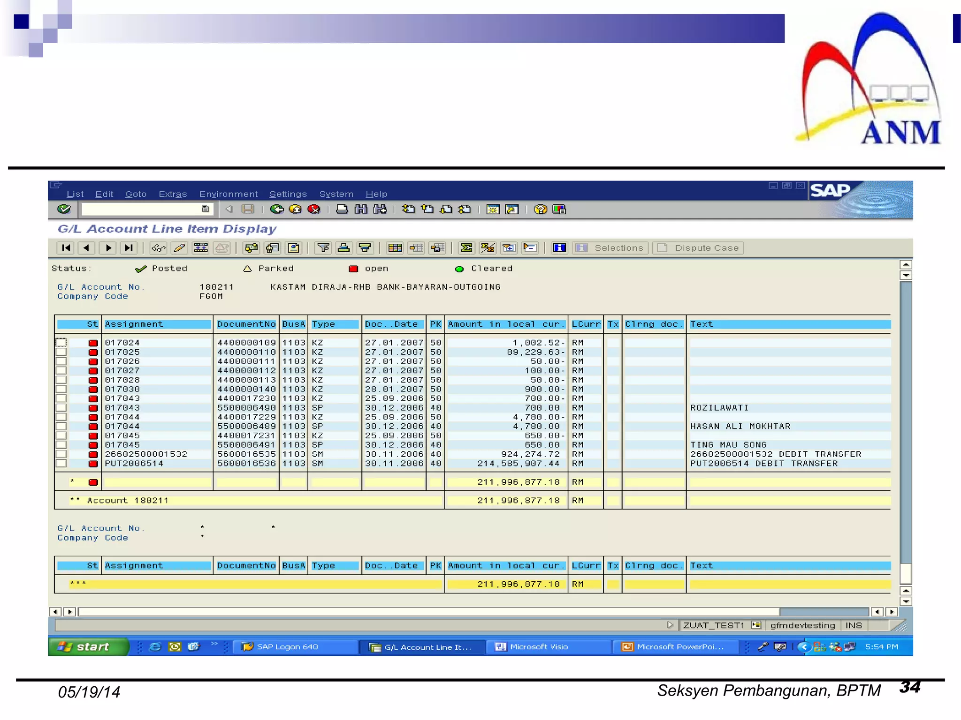Click the Dispute Case button
This screenshot has width=961, height=720.
coord(698,248)
